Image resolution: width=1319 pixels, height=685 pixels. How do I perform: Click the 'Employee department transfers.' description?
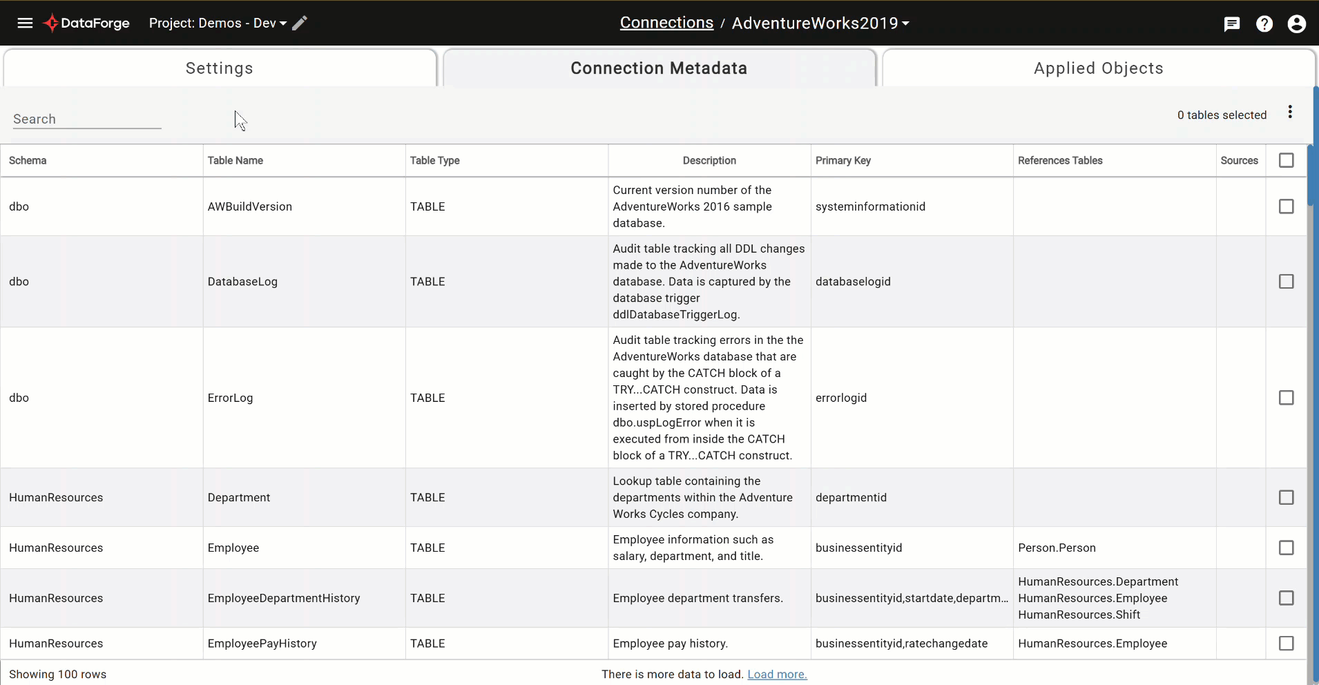click(698, 598)
